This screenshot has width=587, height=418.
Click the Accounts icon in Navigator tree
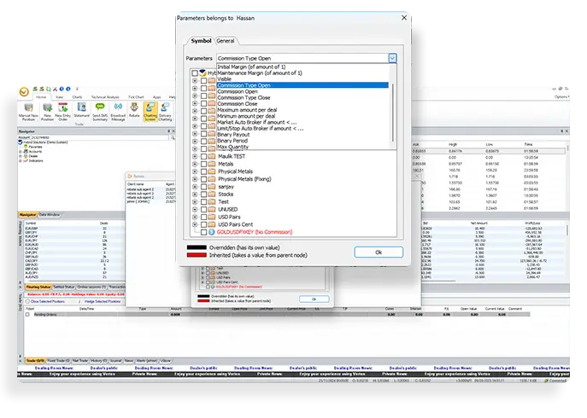[26, 152]
